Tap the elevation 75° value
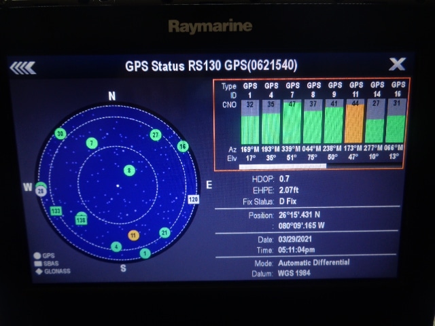The width and height of the screenshot is (435, 326). 312,158
